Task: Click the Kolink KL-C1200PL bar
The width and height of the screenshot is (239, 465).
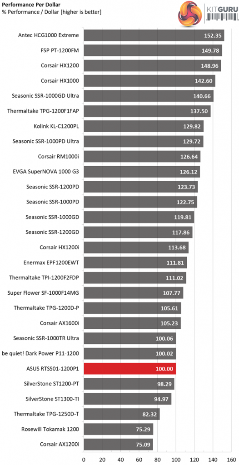Action: [x=144, y=126]
